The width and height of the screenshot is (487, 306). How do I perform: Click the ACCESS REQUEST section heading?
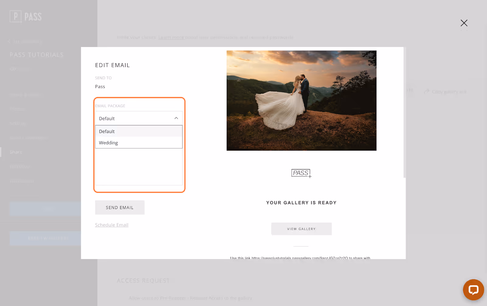pos(143,281)
